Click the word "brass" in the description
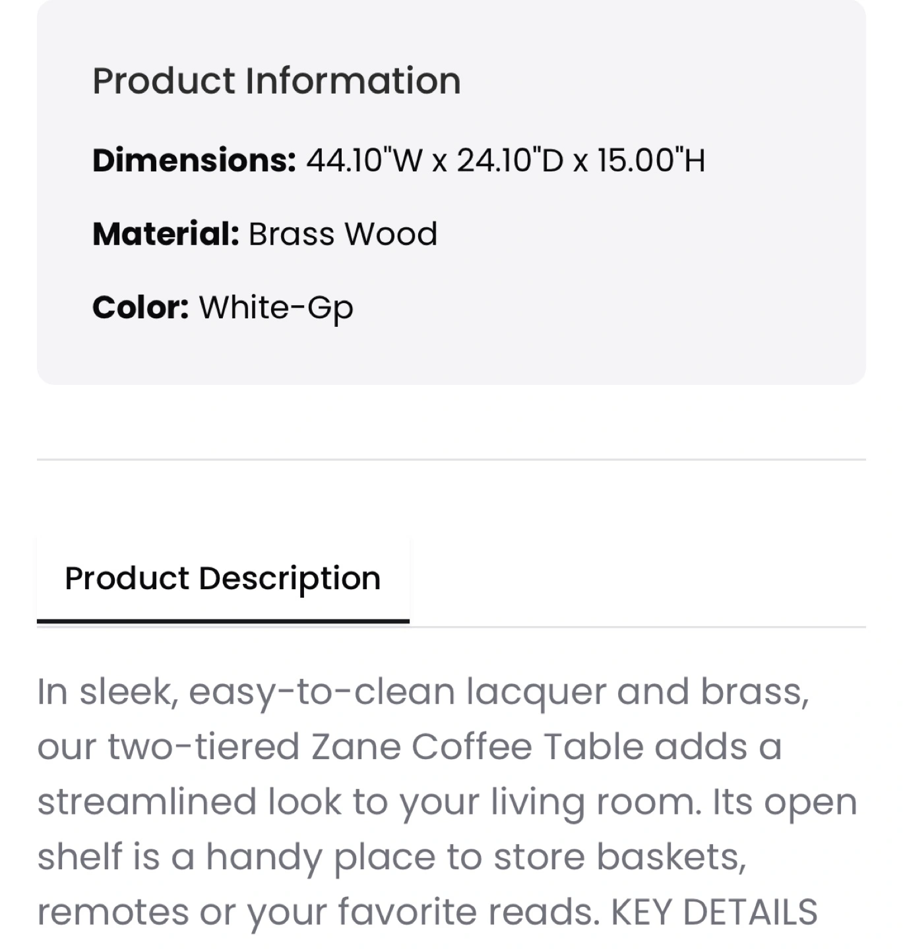903x949 pixels. [x=755, y=692]
